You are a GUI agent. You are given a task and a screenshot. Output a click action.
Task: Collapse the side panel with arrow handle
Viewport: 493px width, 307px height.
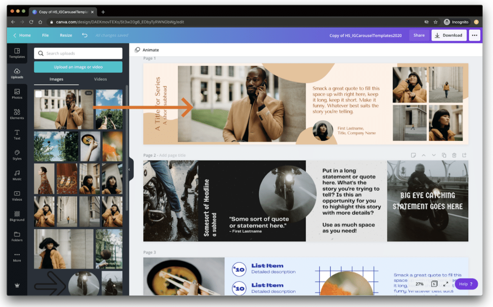[x=129, y=169]
